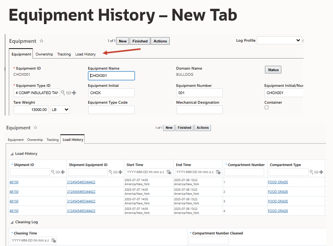Open shipment equipment 2124545465344422 link for compartment 2
The height and width of the screenshot is (246, 333).
coord(81,192)
